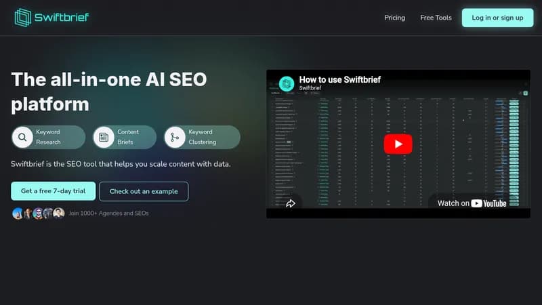The height and width of the screenshot is (305, 542).
Task: Click the all-in-one AI SEO platform headline
Action: click(x=109, y=91)
